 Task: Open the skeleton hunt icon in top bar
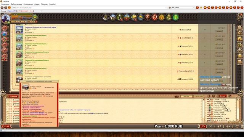point(120,17)
